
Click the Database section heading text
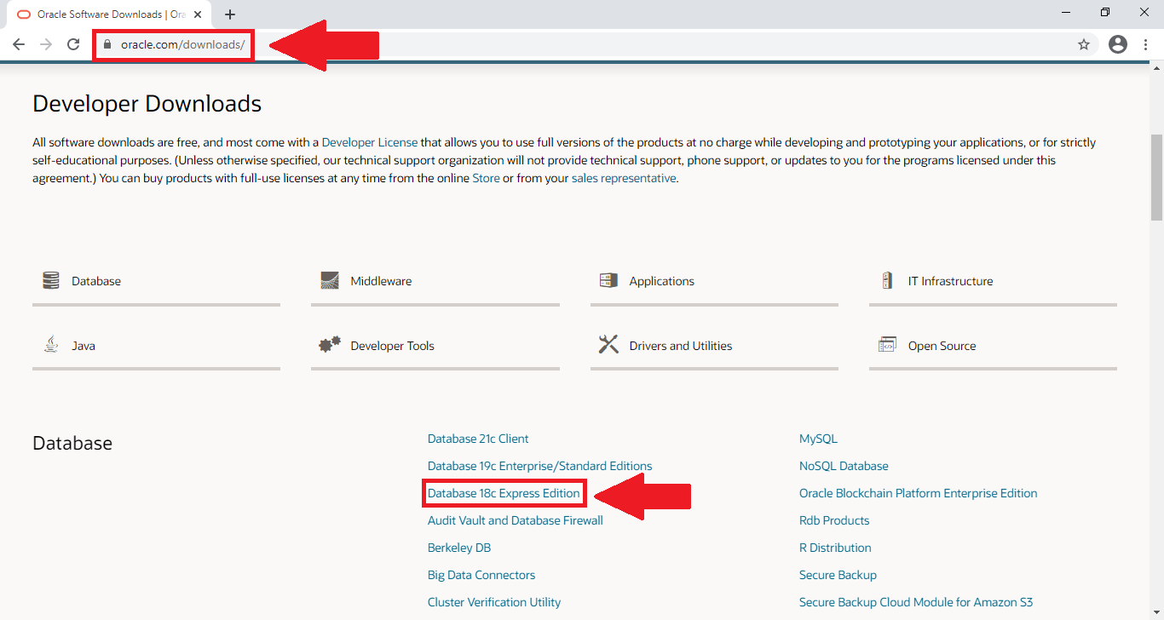pos(72,443)
